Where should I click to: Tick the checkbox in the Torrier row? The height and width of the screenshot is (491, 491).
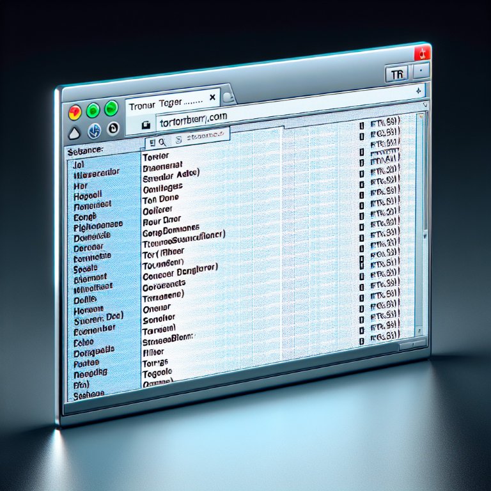coord(361,155)
